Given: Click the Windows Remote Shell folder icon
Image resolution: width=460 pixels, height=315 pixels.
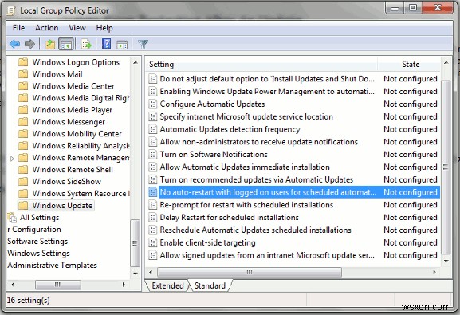Looking at the screenshot, I should (x=23, y=169).
